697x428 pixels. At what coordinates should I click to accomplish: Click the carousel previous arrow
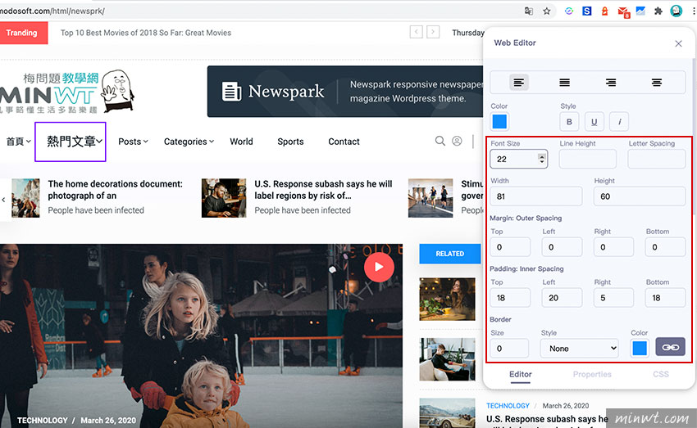pos(4,200)
